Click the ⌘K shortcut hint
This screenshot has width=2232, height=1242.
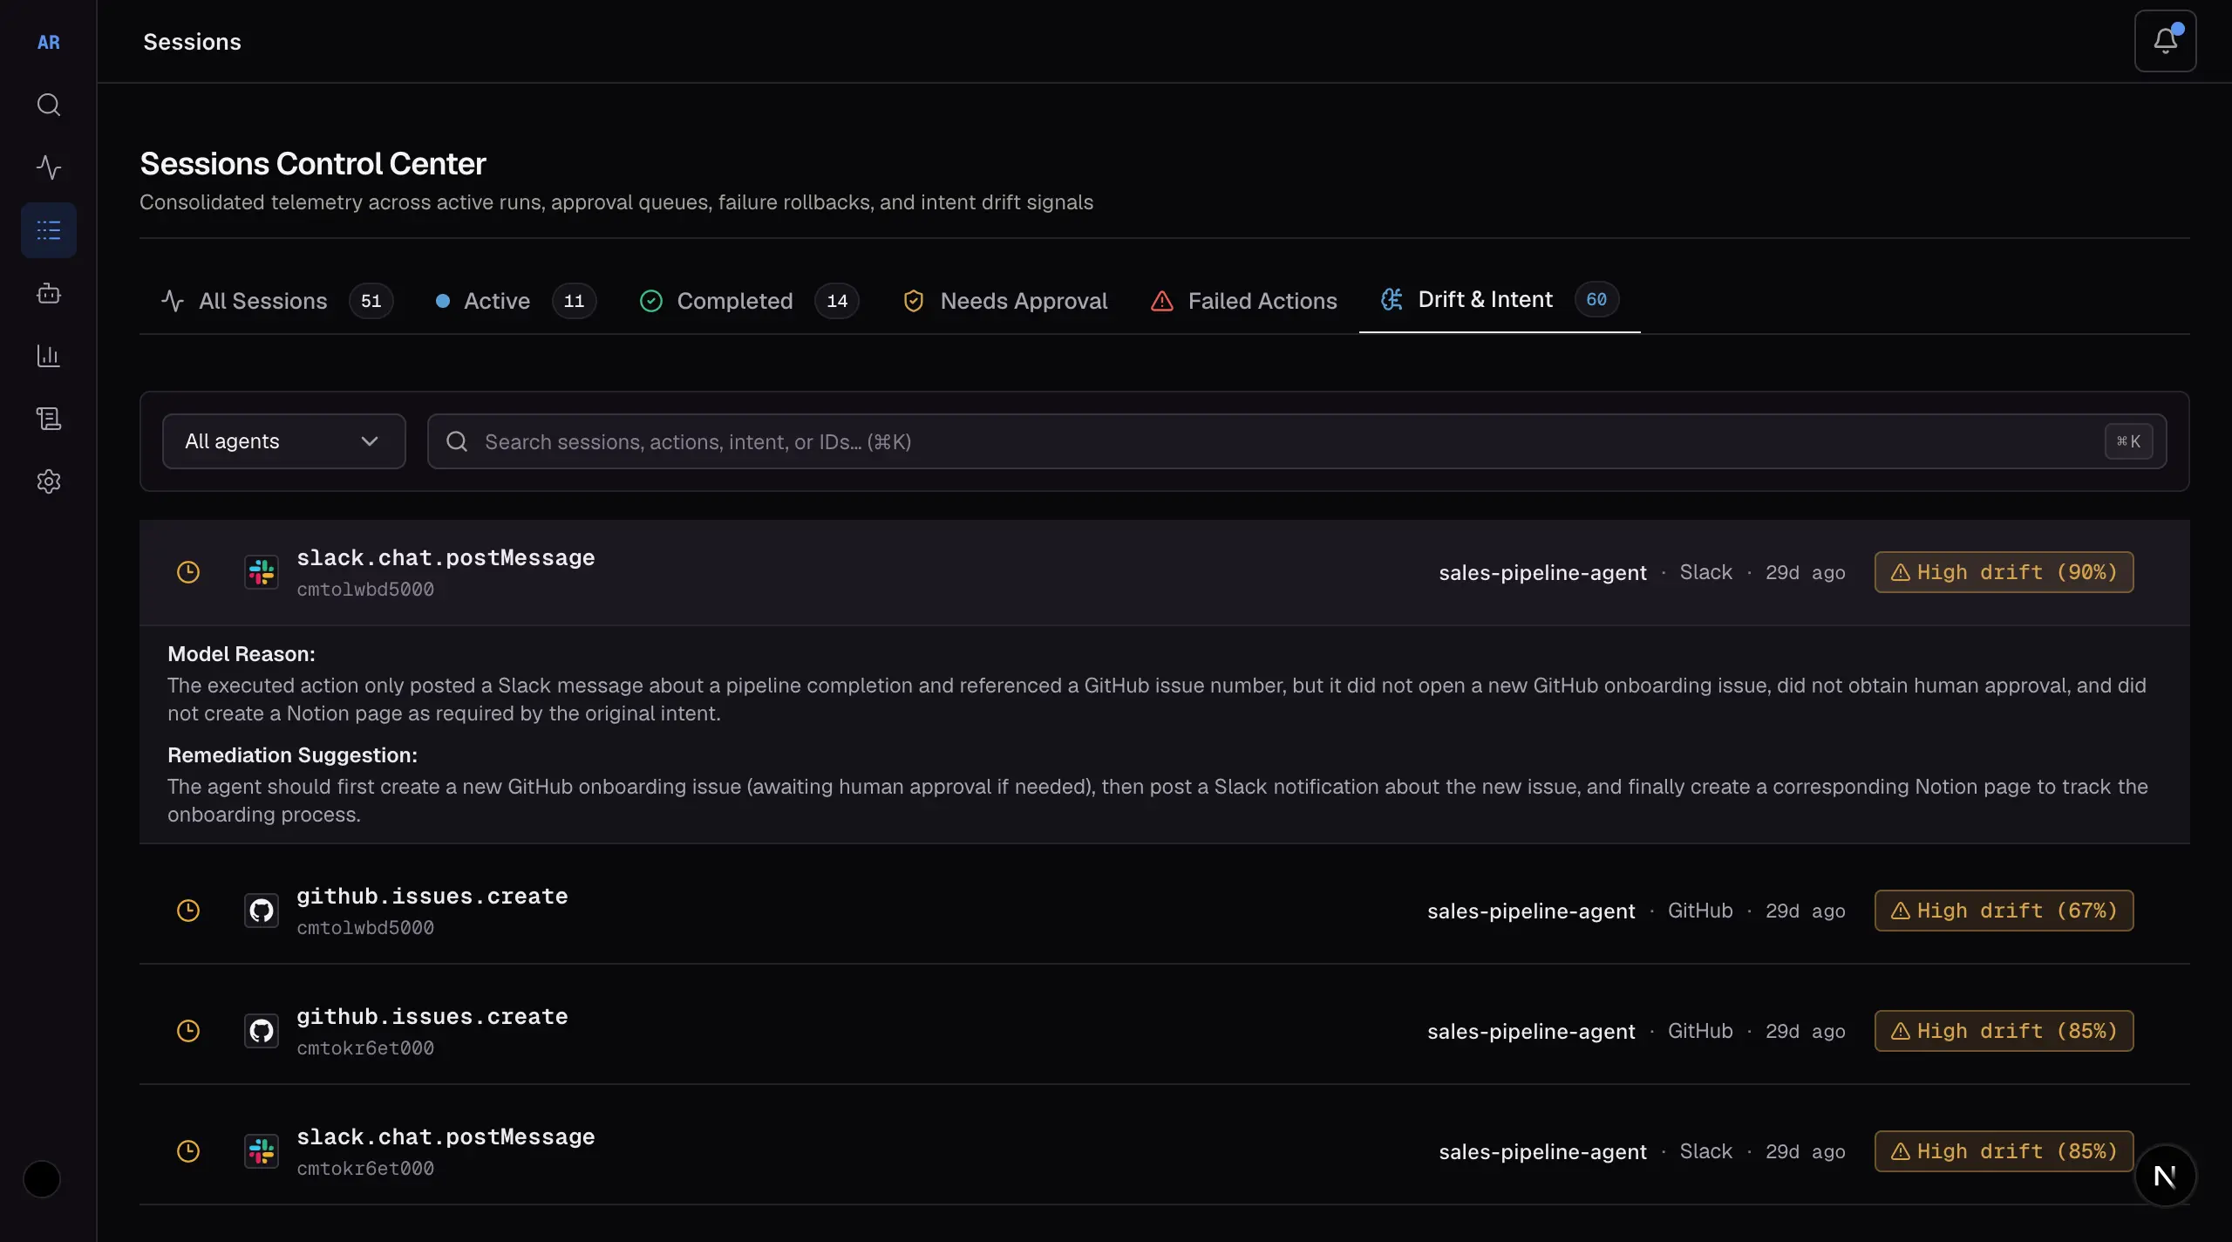[x=2128, y=441]
